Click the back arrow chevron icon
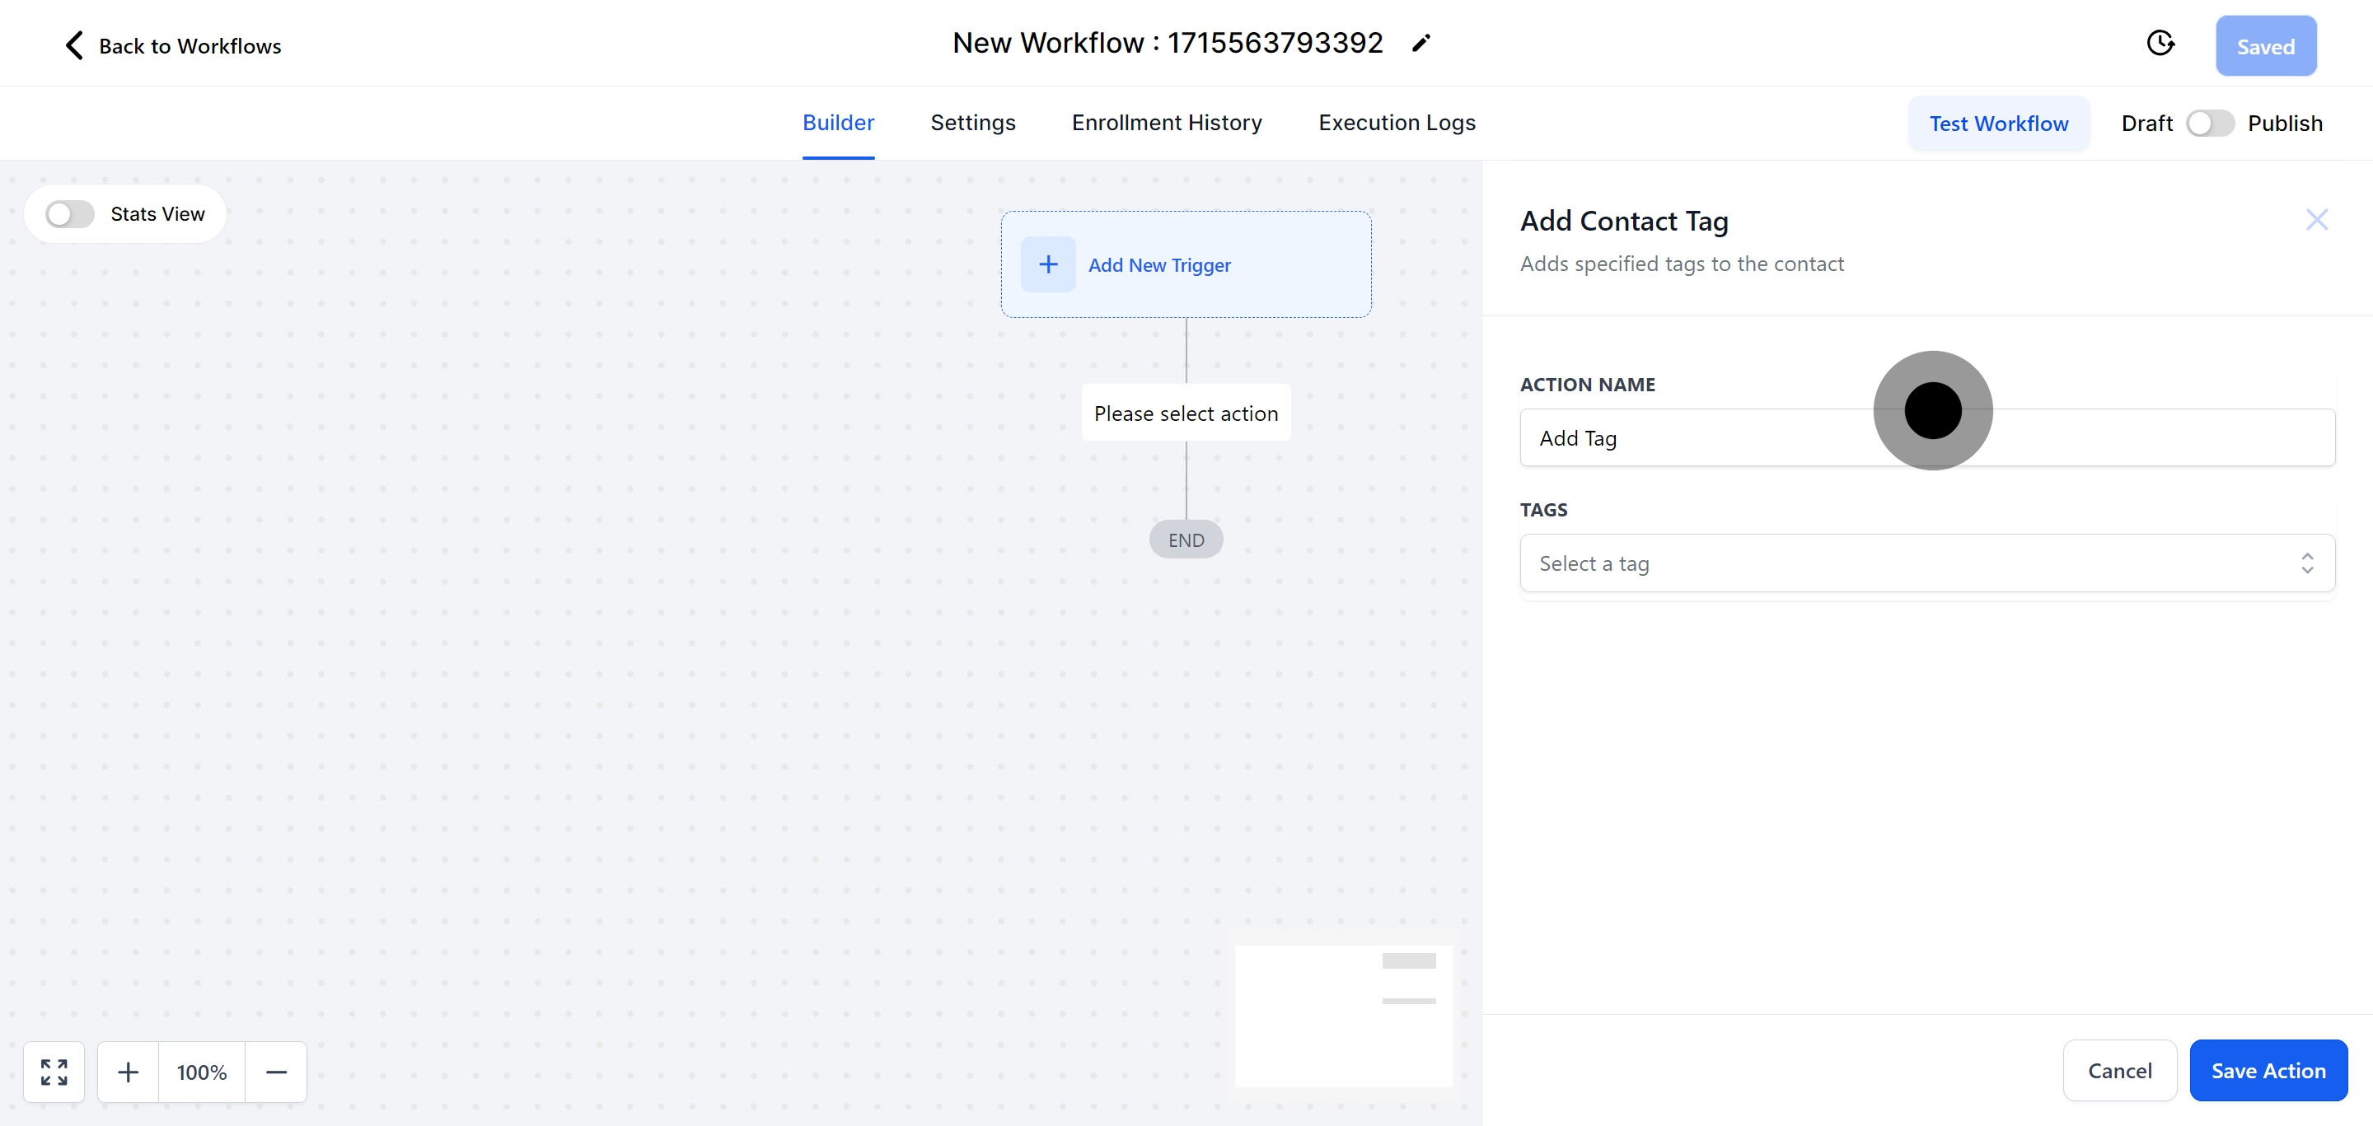Viewport: 2373px width, 1126px height. [x=75, y=45]
